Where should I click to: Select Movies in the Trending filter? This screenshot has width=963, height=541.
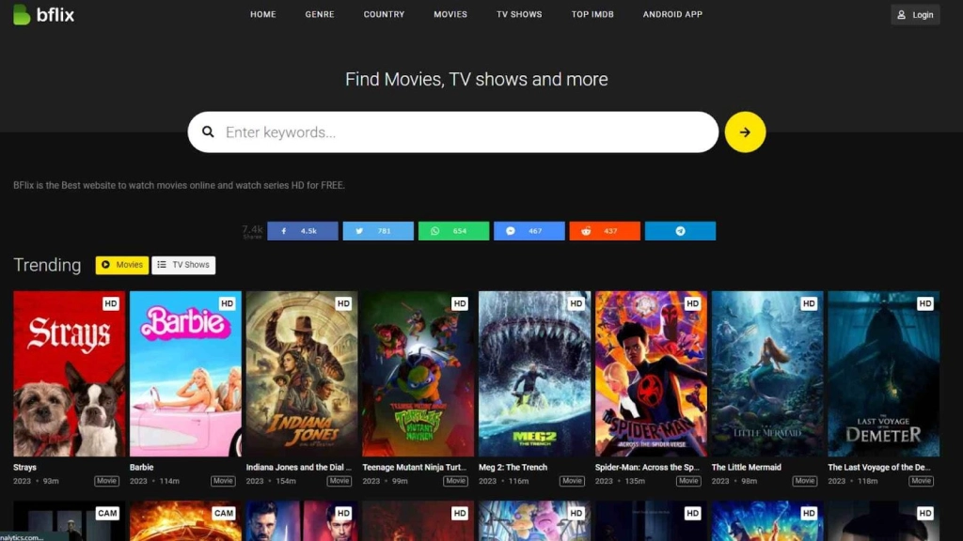(x=121, y=265)
